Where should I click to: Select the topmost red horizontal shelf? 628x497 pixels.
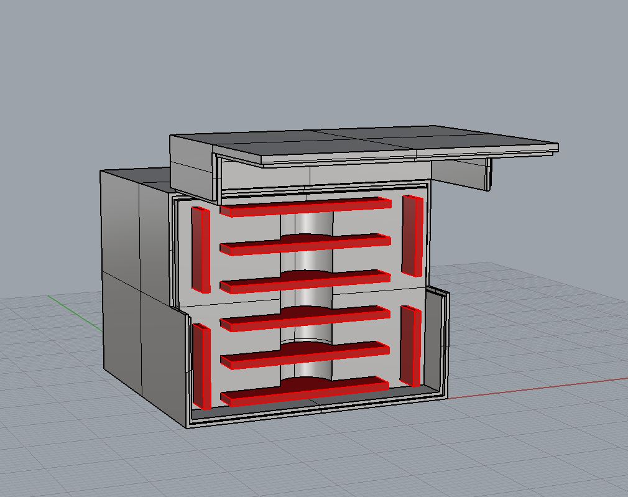tap(305, 207)
